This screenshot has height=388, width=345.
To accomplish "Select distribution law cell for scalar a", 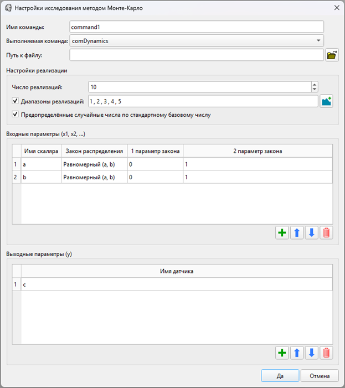I will pyautogui.click(x=94, y=164).
